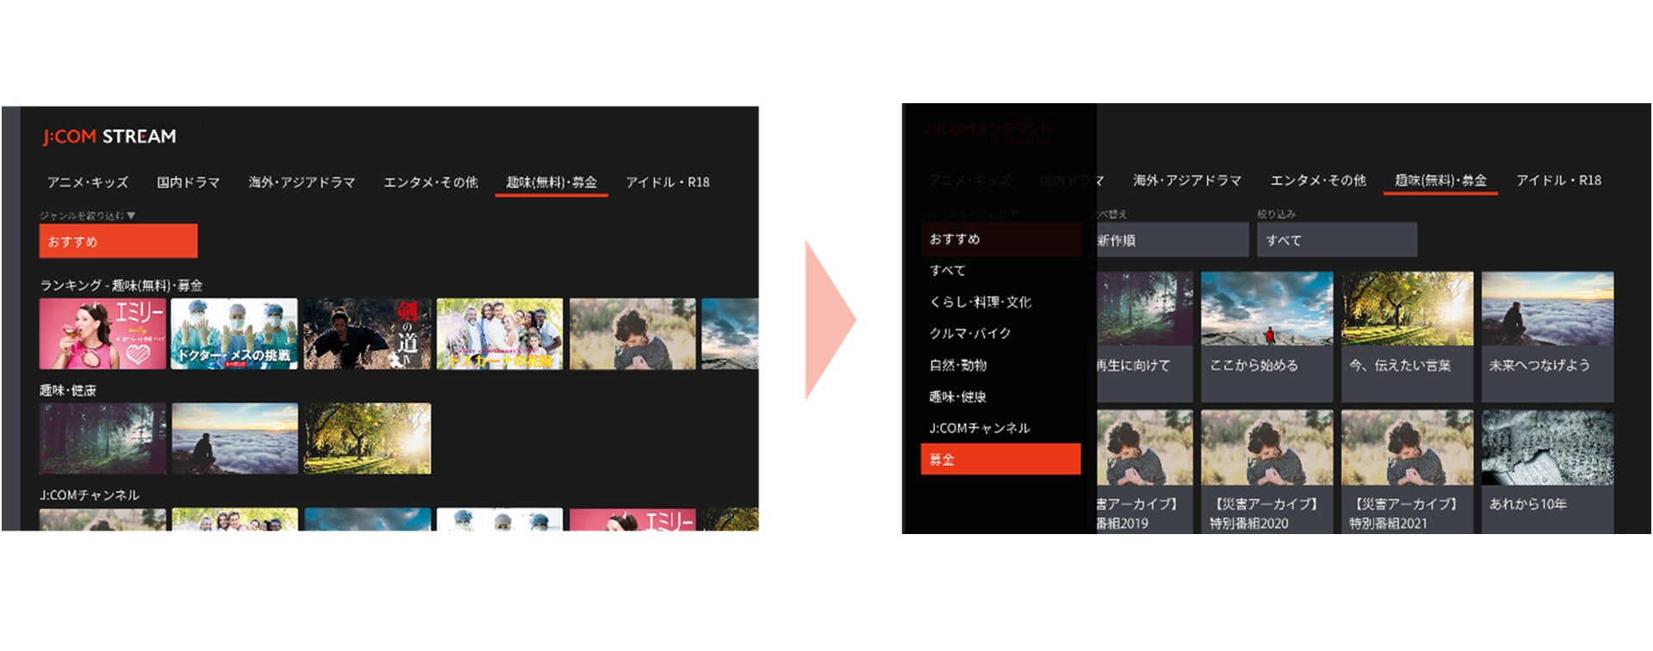Open the 未来へつなげよう card

(x=1547, y=337)
